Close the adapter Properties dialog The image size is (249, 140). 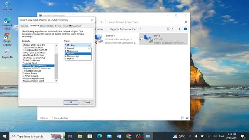pos(92,20)
